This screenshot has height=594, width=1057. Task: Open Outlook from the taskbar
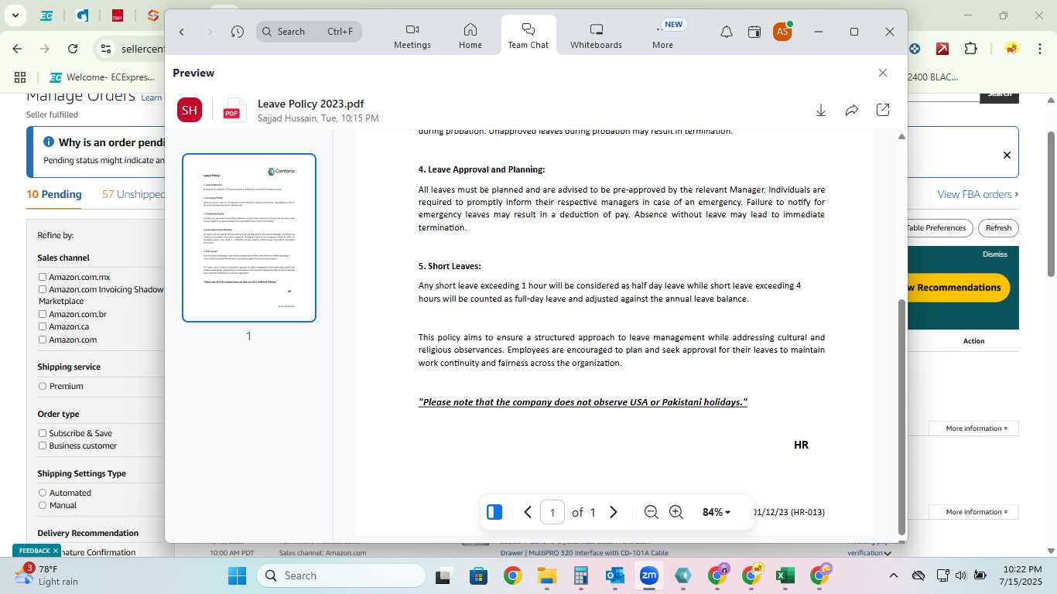pyautogui.click(x=615, y=575)
